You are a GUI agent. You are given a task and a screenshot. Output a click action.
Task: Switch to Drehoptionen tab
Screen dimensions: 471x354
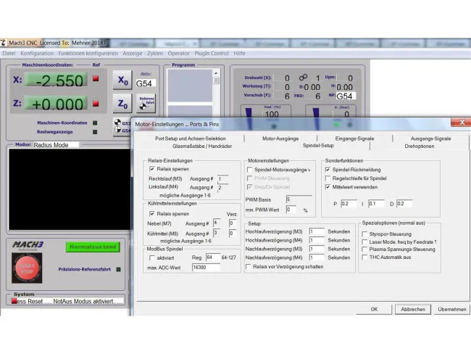[420, 147]
